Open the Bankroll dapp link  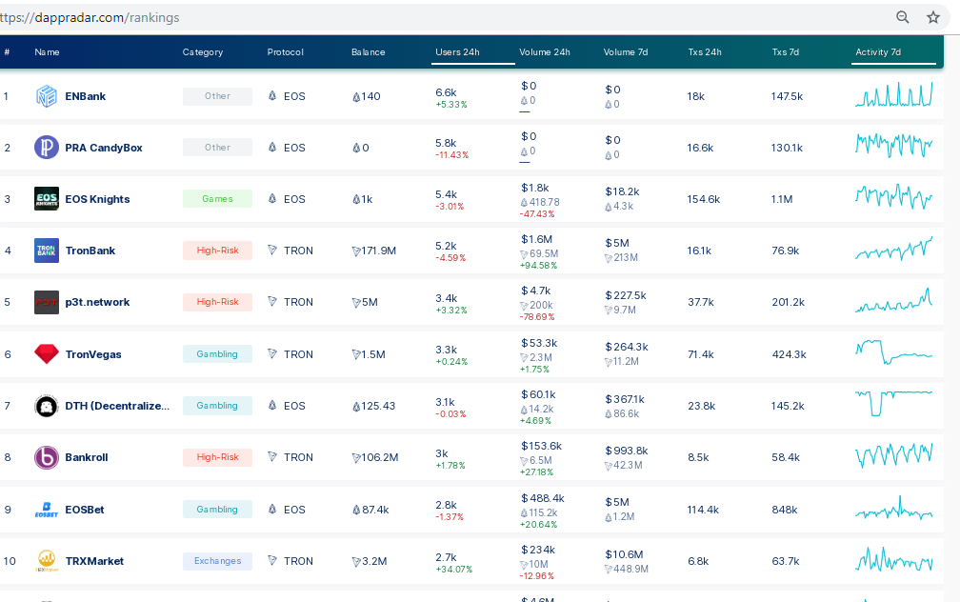point(87,457)
